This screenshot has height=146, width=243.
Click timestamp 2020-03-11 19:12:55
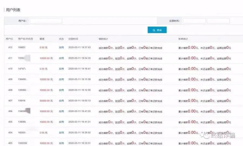(x=79, y=90)
